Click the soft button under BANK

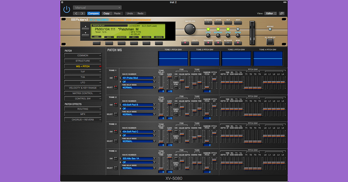tap(109, 43)
